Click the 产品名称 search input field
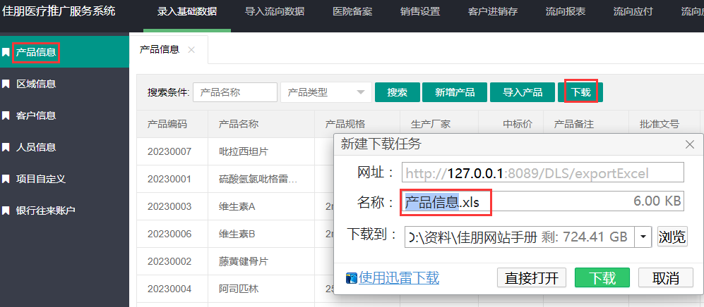The height and width of the screenshot is (307, 704). (235, 92)
